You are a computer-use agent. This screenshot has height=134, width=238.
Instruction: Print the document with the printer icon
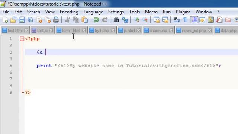pyautogui.click(x=56, y=20)
